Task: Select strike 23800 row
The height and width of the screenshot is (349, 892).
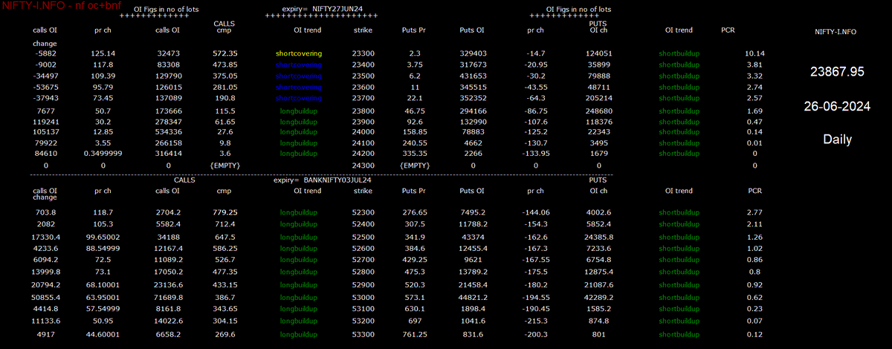Action: coord(363,110)
